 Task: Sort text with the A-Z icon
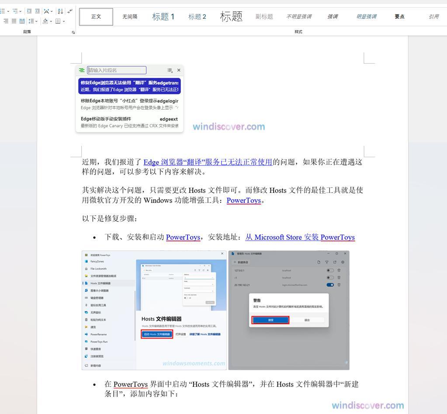(60, 11)
